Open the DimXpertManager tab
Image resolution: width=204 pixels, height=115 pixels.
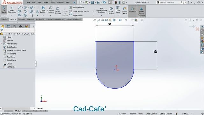point(21,26)
